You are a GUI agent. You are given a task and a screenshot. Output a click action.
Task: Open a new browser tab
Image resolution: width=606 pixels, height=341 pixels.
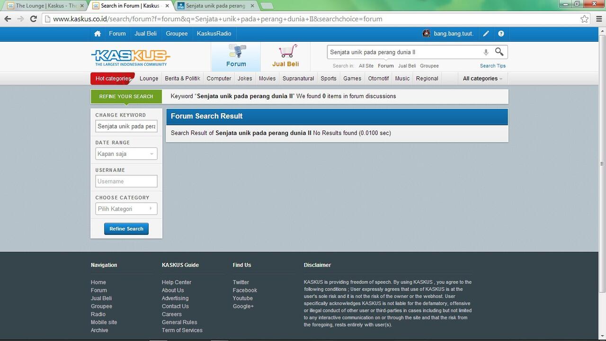(x=267, y=6)
